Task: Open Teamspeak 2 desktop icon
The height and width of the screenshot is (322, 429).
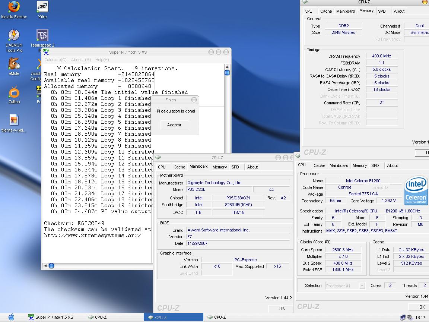Action: pos(42,39)
